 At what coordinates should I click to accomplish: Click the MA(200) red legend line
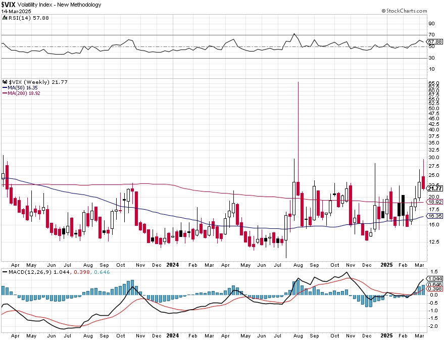tap(5, 93)
